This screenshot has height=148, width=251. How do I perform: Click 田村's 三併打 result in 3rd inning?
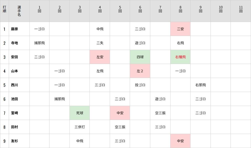pyautogui.click(x=79, y=127)
